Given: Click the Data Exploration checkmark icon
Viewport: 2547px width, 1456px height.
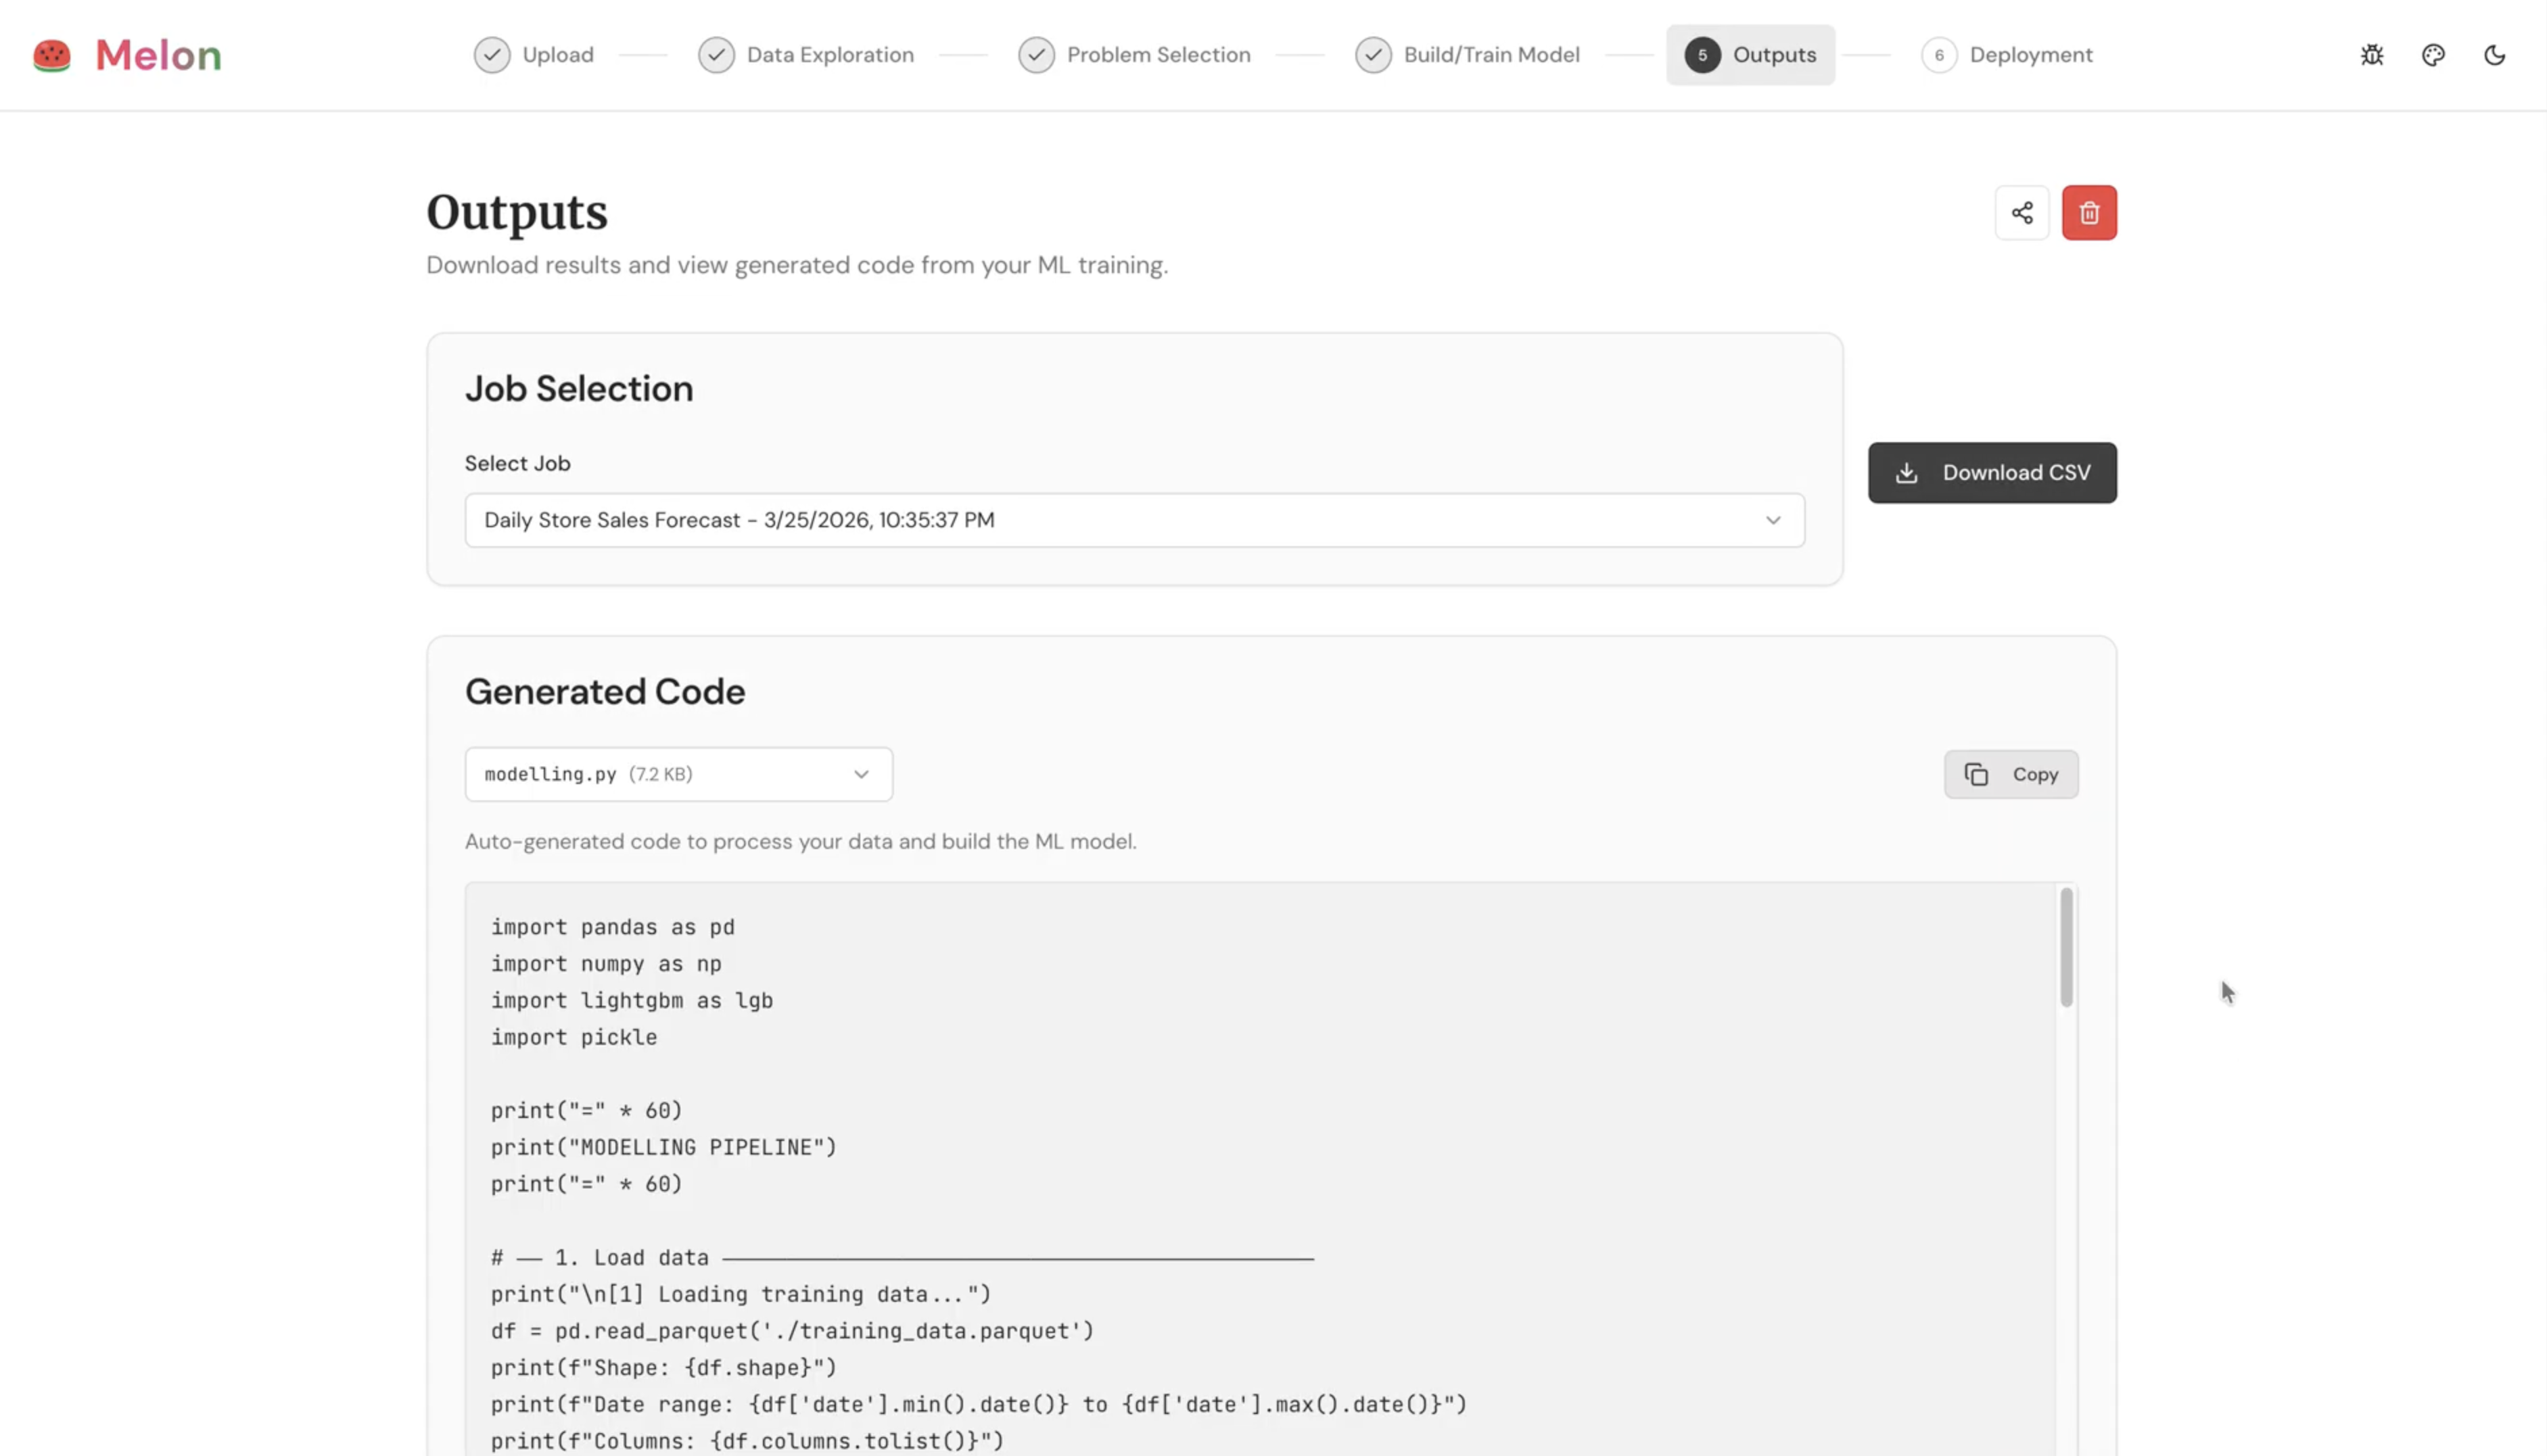Looking at the screenshot, I should coord(716,55).
